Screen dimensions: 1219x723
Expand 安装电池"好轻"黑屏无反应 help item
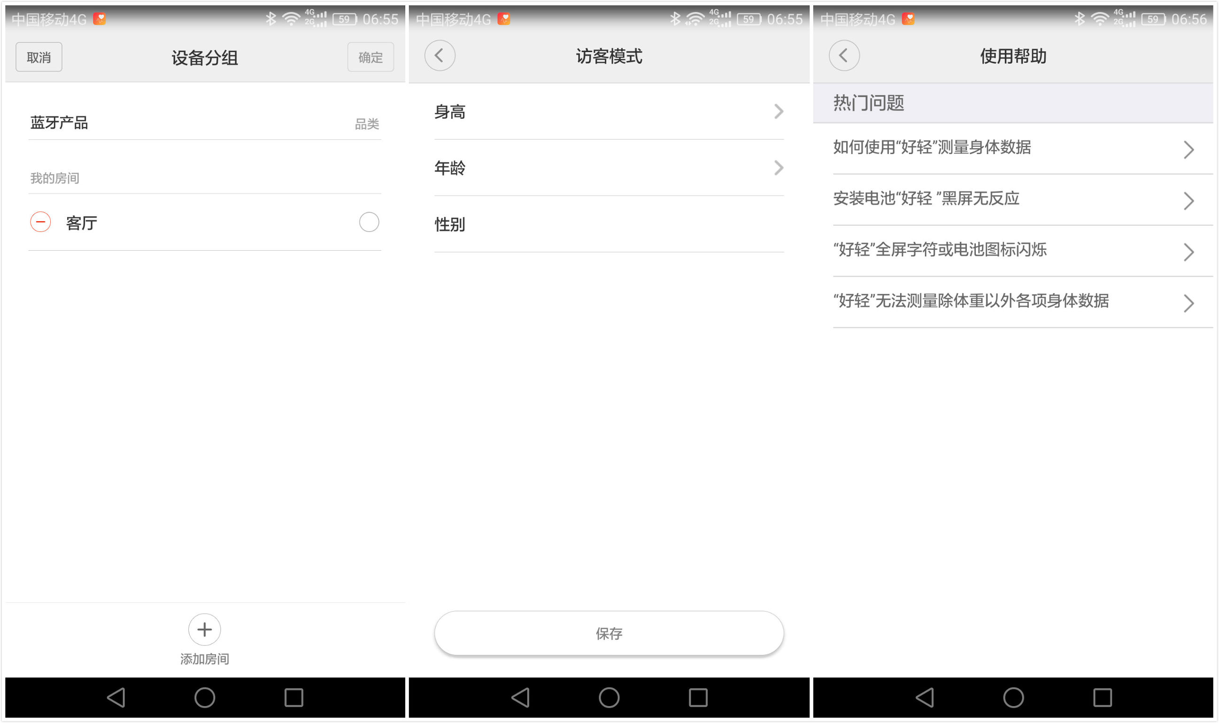click(x=1188, y=201)
